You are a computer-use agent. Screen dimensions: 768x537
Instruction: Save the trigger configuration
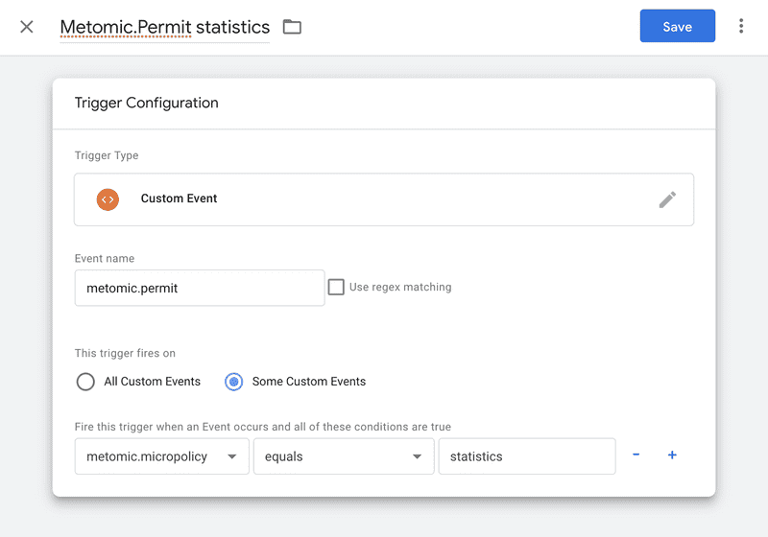click(x=677, y=27)
